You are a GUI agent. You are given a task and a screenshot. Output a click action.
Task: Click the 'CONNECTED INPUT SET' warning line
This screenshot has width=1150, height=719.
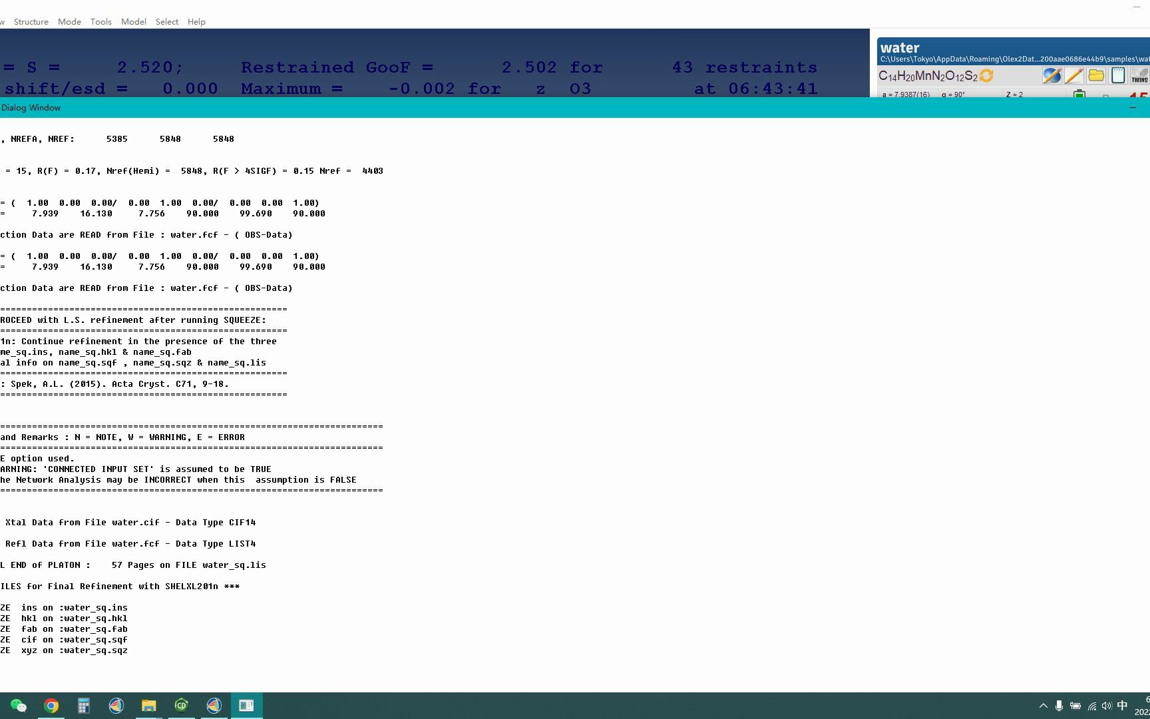point(136,469)
